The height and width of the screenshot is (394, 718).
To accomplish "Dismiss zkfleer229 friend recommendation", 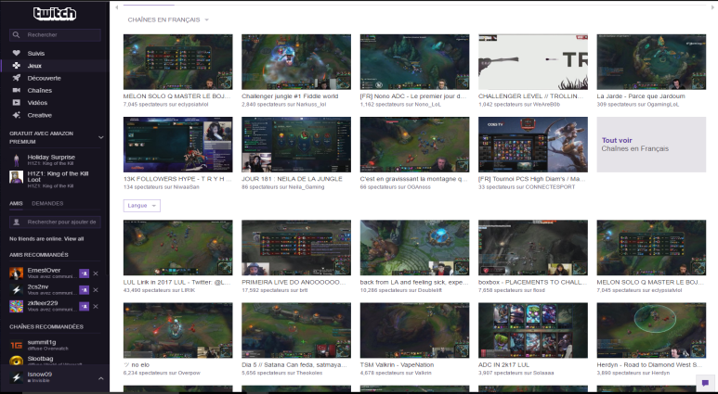I will pyautogui.click(x=96, y=306).
